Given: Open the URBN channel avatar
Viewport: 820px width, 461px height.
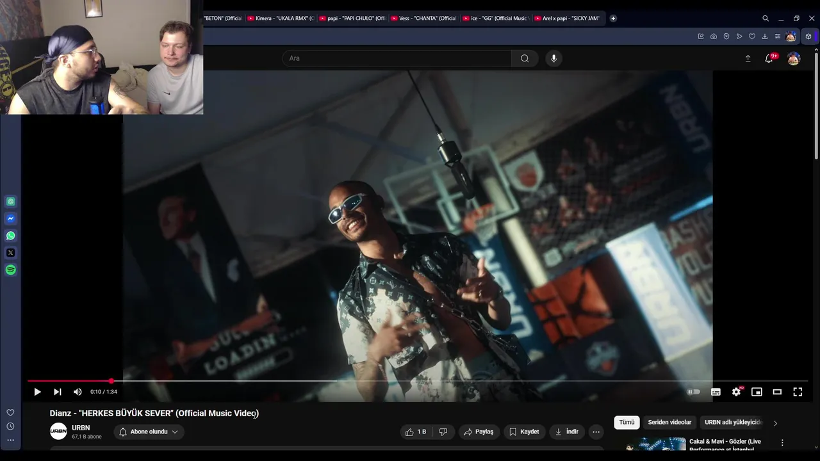Looking at the screenshot, I should tap(58, 432).
